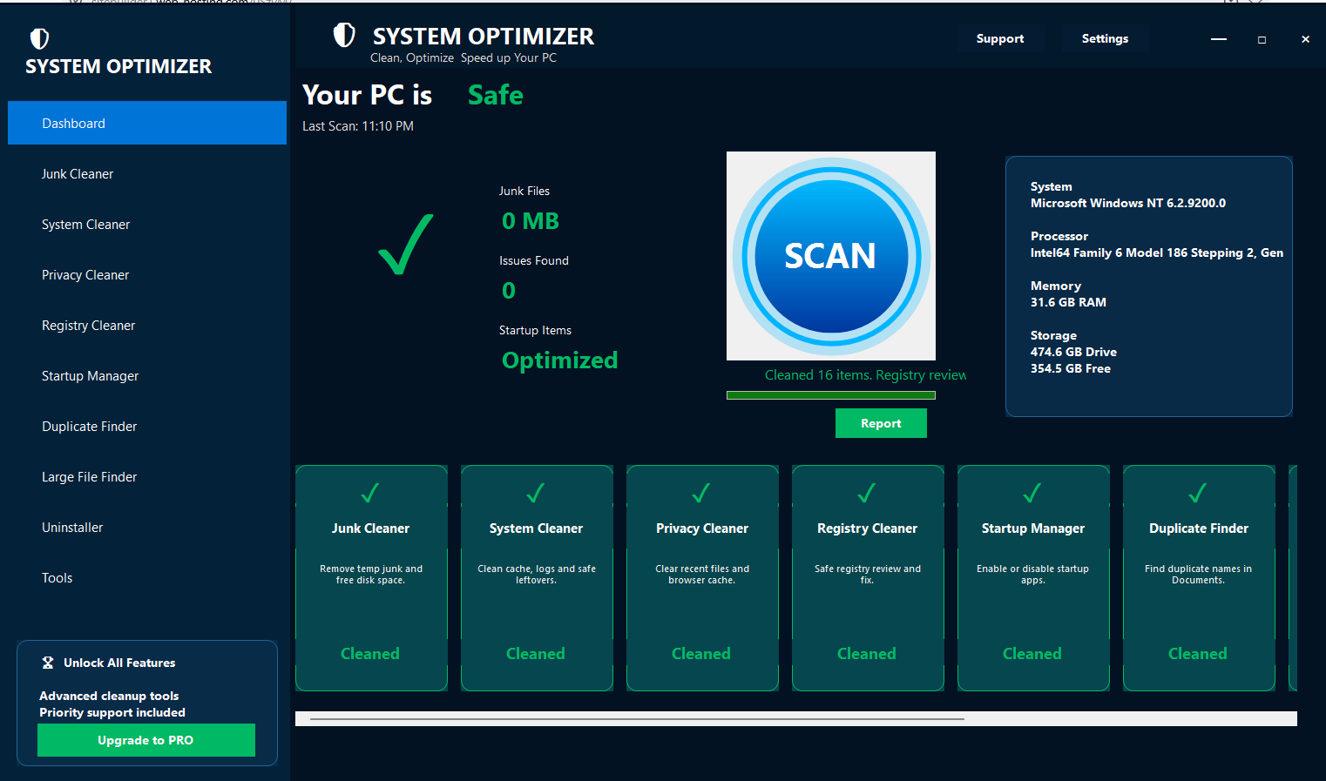Image resolution: width=1326 pixels, height=781 pixels.
Task: Click the checkmark icon on Privacy Cleaner card
Action: point(701,493)
